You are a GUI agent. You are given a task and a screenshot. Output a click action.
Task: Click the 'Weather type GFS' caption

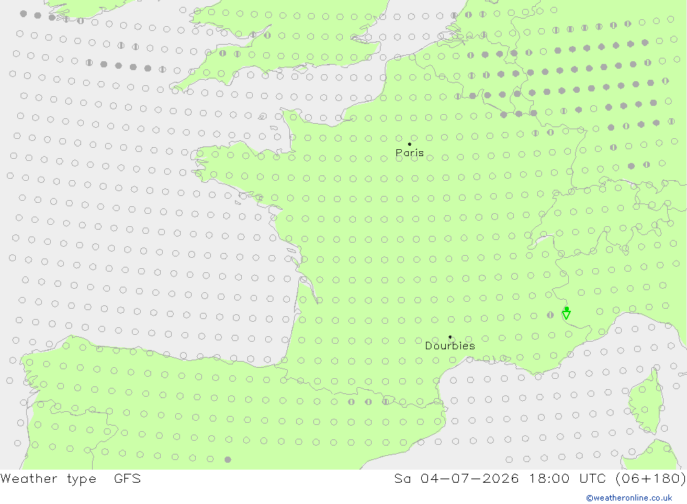click(x=71, y=478)
